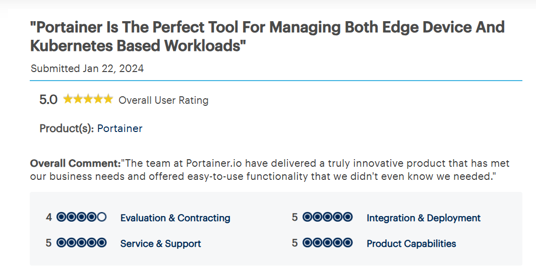Click the Product(s) label
536x266 pixels.
(x=67, y=128)
